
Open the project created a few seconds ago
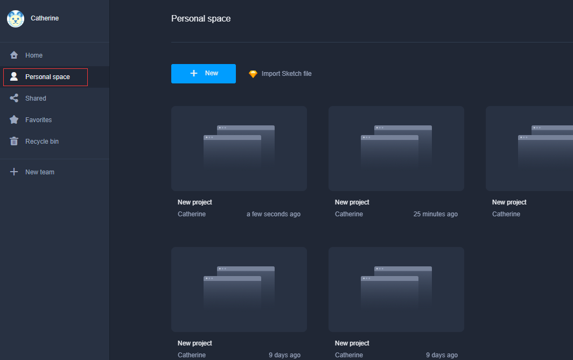point(239,149)
